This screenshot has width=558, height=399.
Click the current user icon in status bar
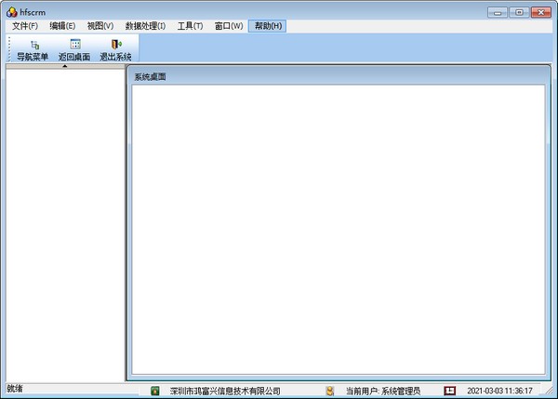point(329,391)
